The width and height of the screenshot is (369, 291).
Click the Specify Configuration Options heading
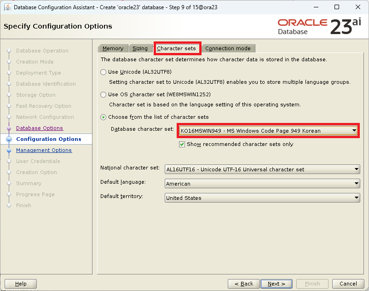[58, 26]
